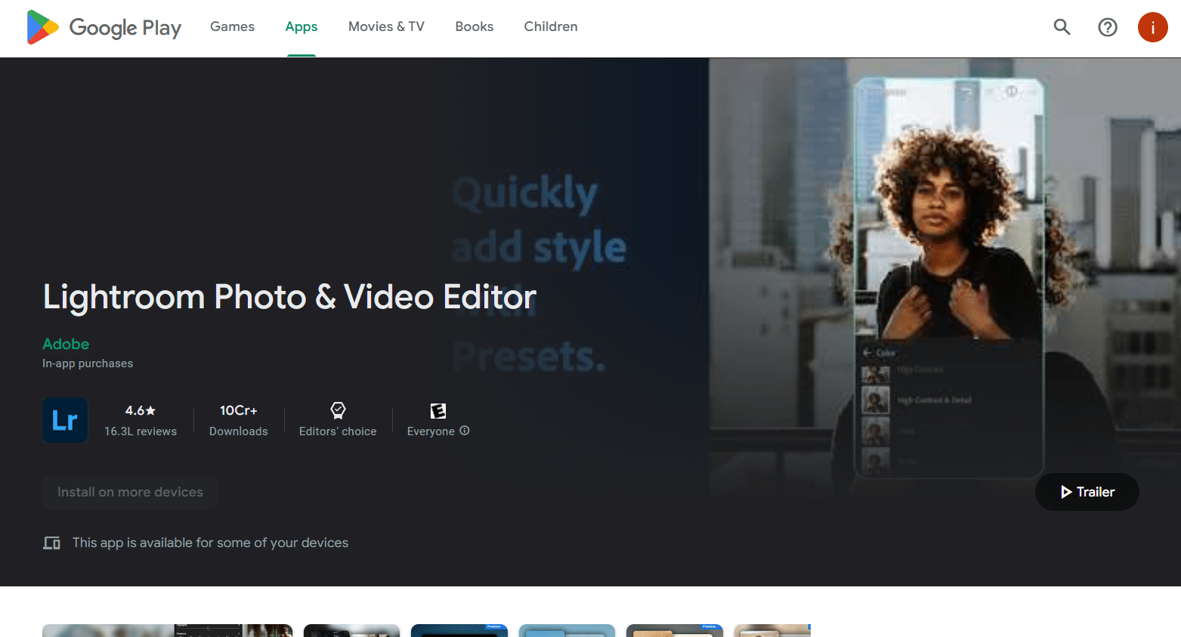Click the Editors' choice badge icon

pos(338,410)
